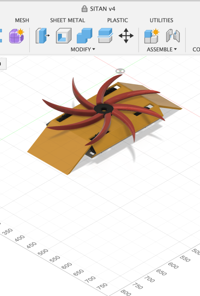Select the Shell tool

click(64, 36)
